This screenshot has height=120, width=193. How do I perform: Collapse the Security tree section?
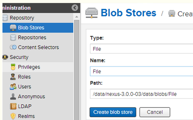pyautogui.click(x=5, y=57)
